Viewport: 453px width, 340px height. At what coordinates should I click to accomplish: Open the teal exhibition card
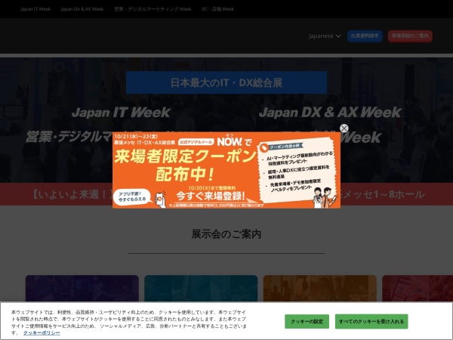(x=201, y=289)
